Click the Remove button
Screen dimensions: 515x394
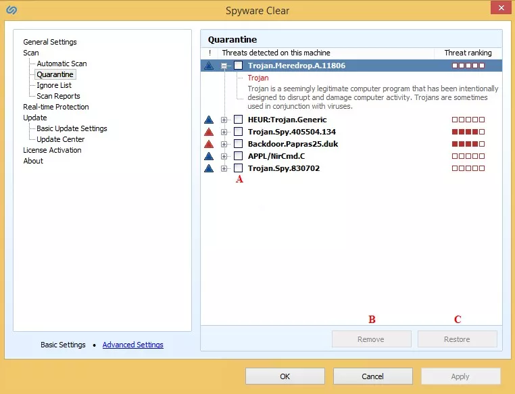tap(372, 339)
